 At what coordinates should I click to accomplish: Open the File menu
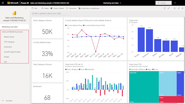35,8
